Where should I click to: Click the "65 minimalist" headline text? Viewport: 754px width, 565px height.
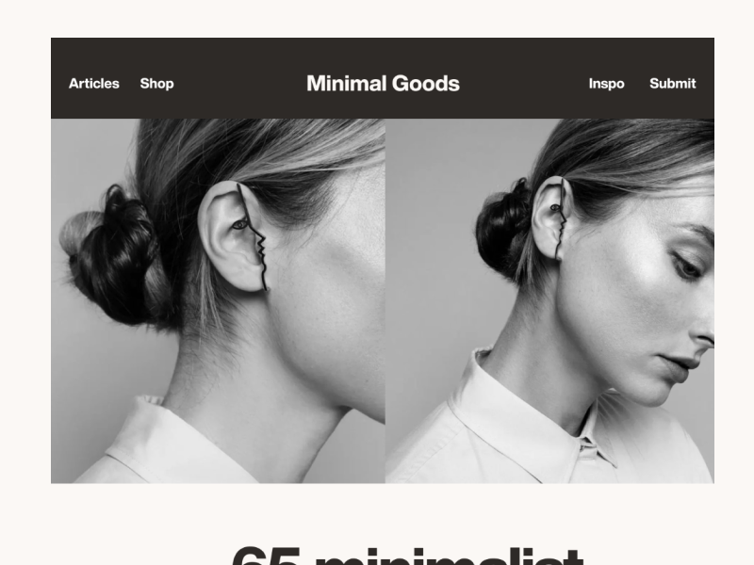408,555
